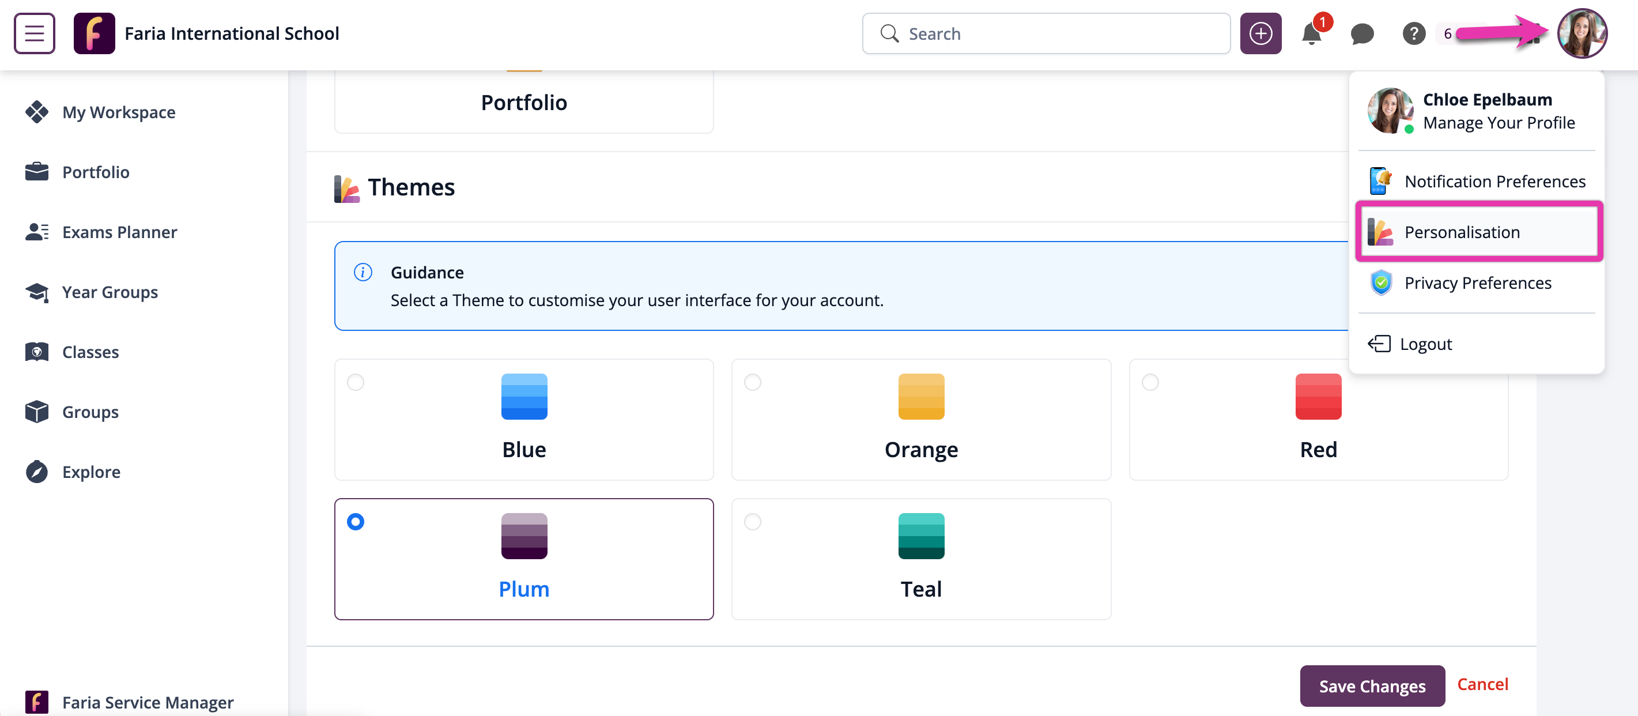1638x716 pixels.
Task: Click the red Cancel link
Action: [x=1482, y=684]
